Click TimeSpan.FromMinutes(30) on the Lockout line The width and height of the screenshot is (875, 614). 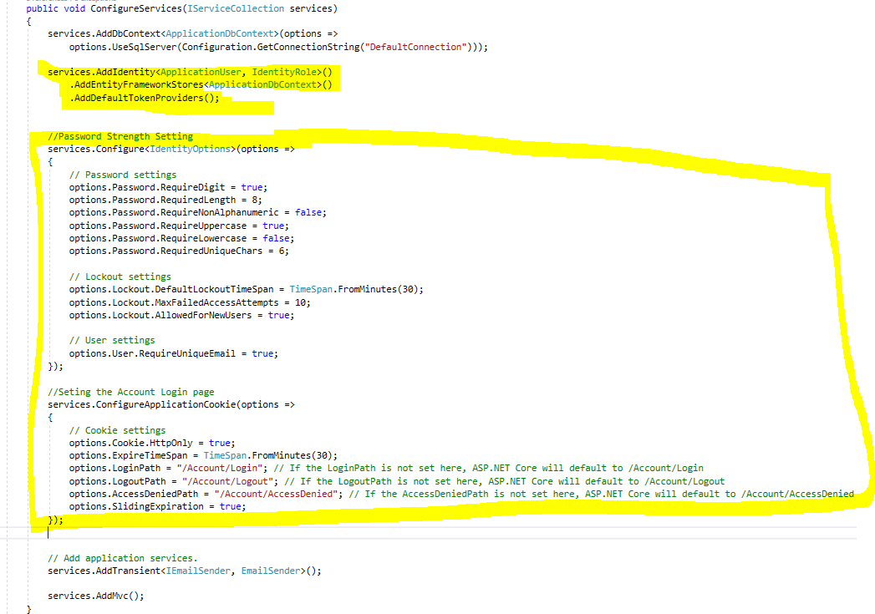click(x=354, y=289)
